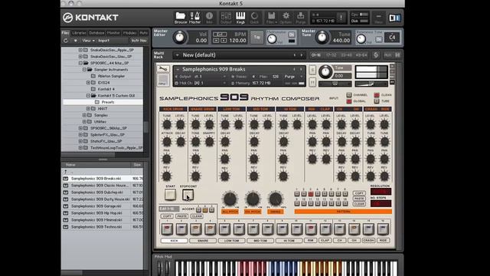Select the next multi arrow
490x276 pixels.
tap(302, 55)
